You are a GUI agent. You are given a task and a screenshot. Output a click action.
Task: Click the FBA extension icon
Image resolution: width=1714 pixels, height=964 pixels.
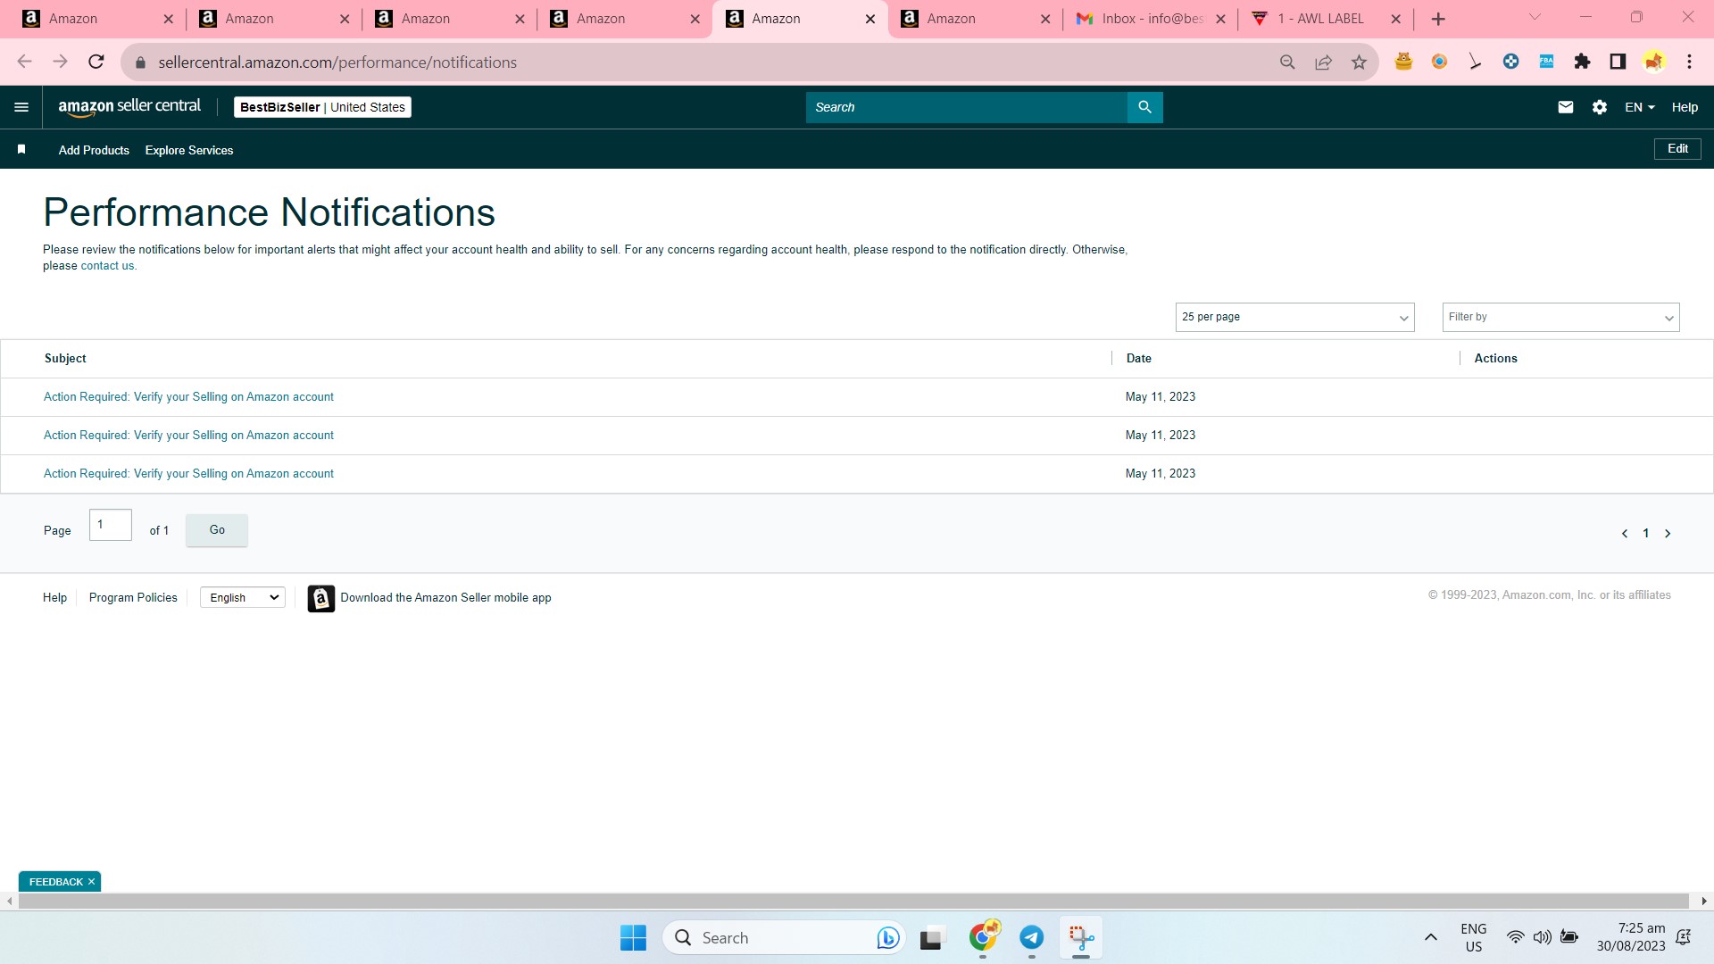(1546, 62)
